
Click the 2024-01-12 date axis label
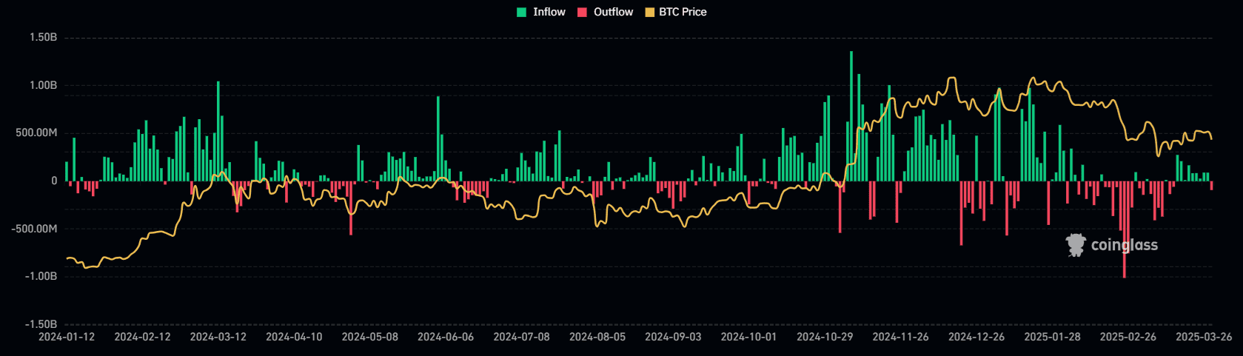click(x=67, y=337)
